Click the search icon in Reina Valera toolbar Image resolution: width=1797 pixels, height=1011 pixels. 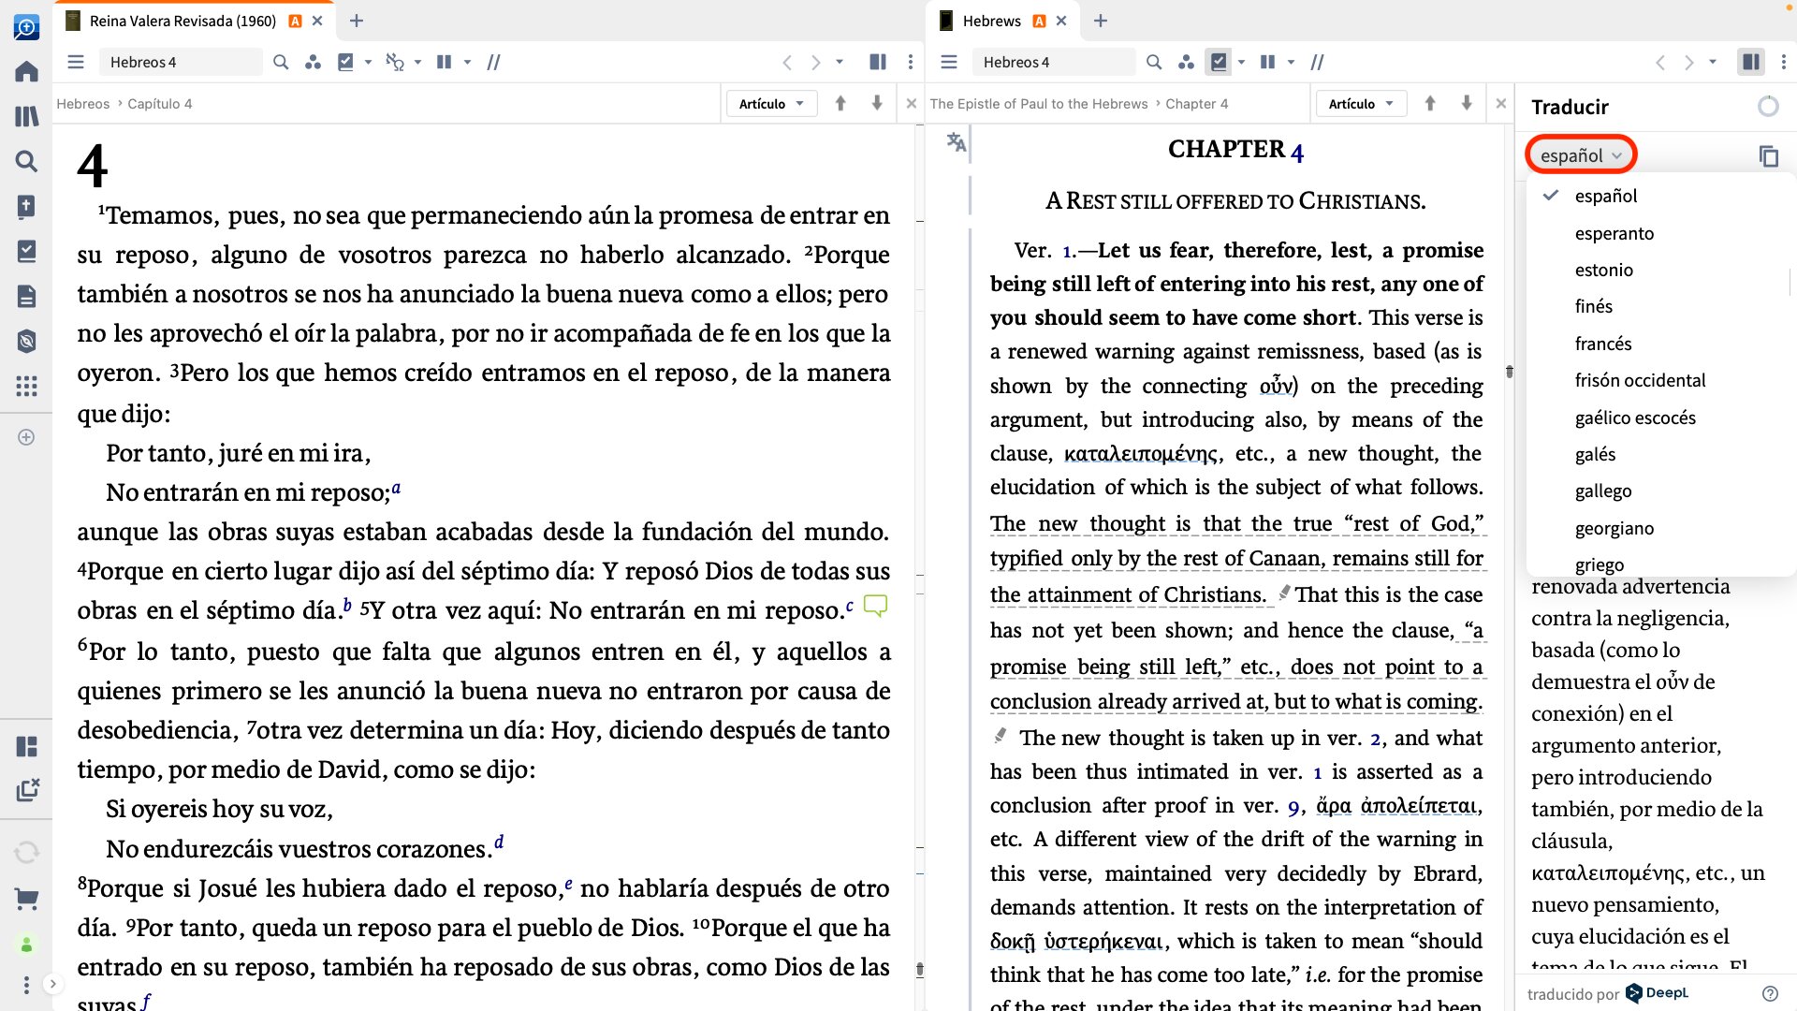tap(281, 62)
